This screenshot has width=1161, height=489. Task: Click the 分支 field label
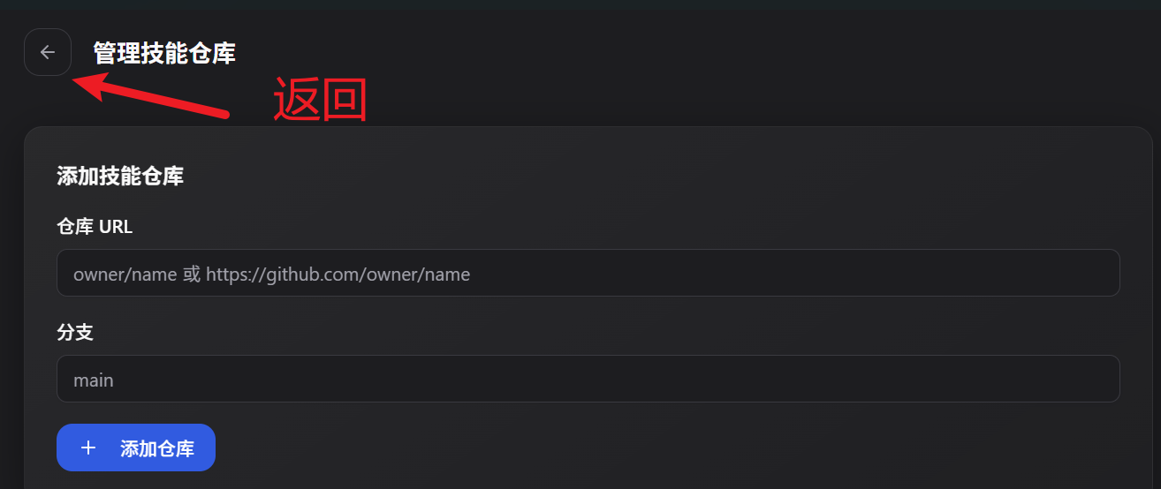75,333
